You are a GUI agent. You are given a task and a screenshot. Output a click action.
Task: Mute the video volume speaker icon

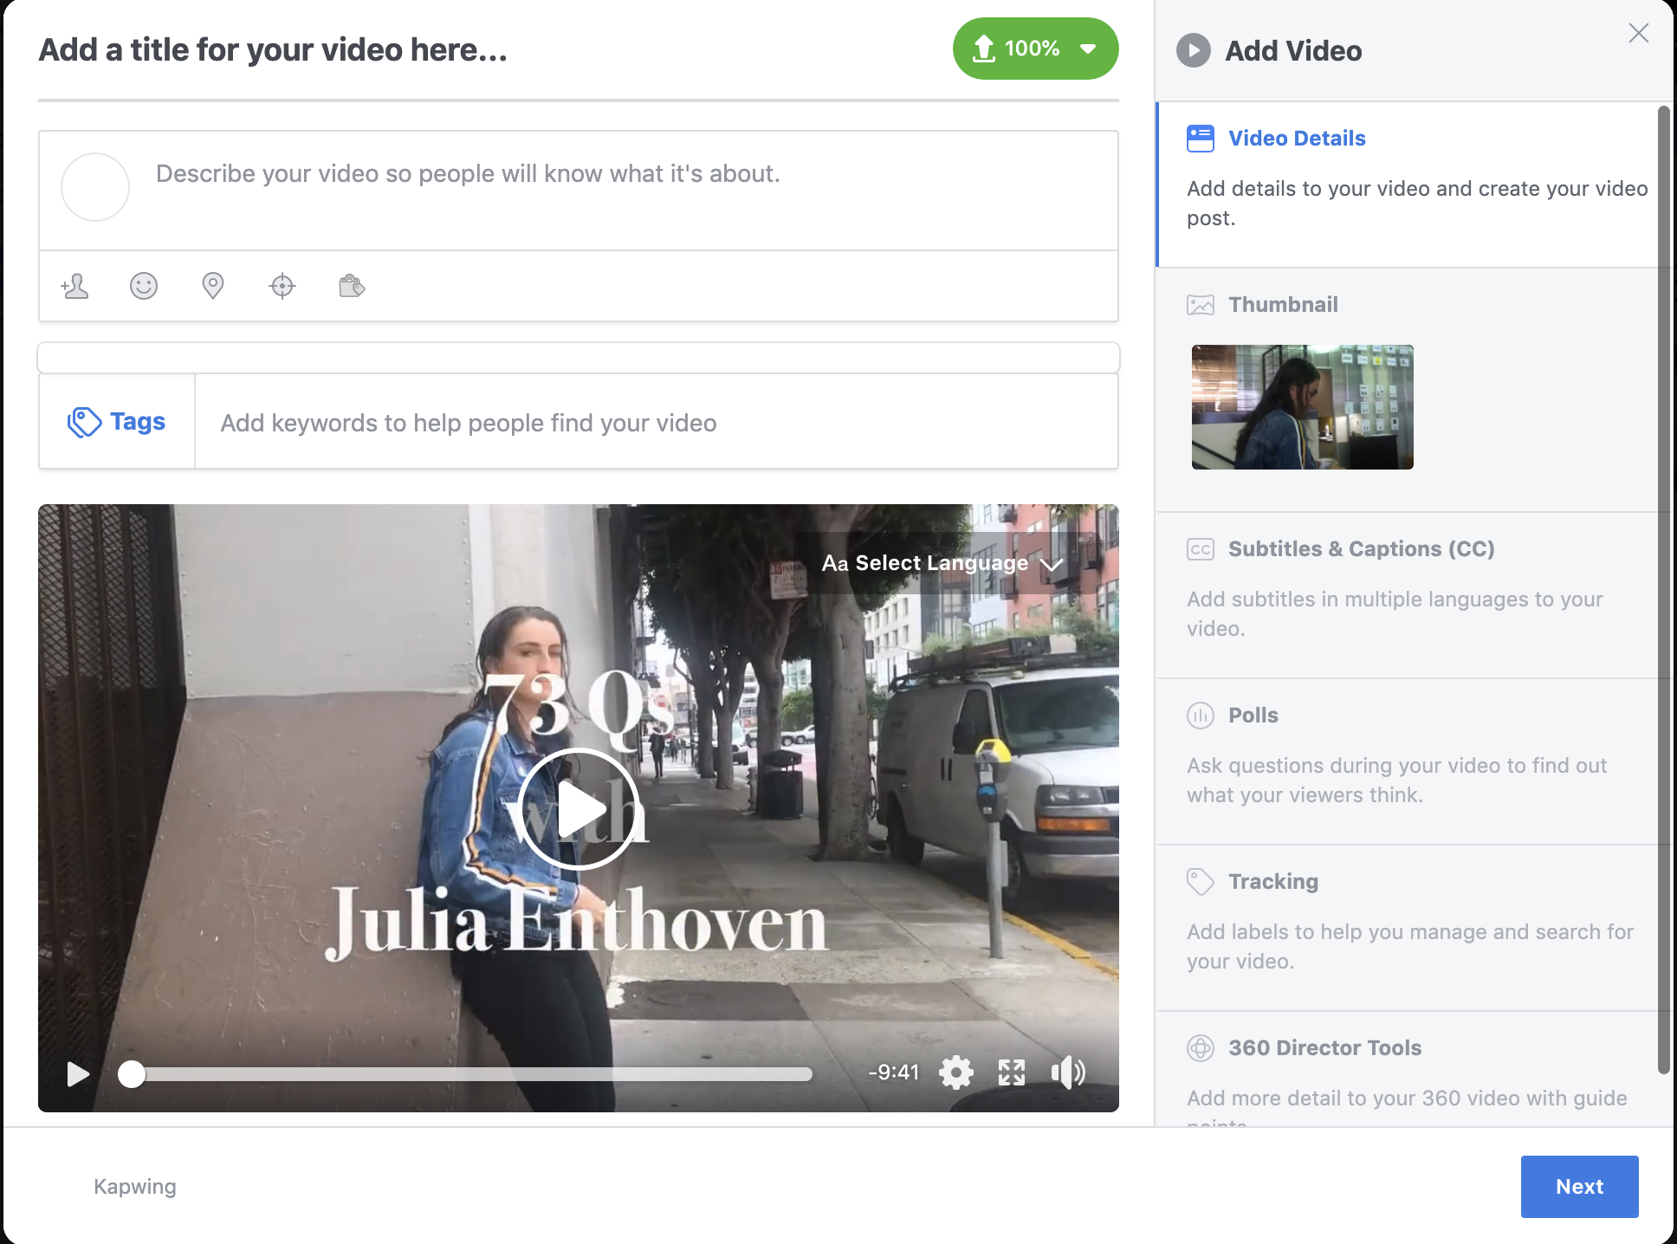[1067, 1072]
